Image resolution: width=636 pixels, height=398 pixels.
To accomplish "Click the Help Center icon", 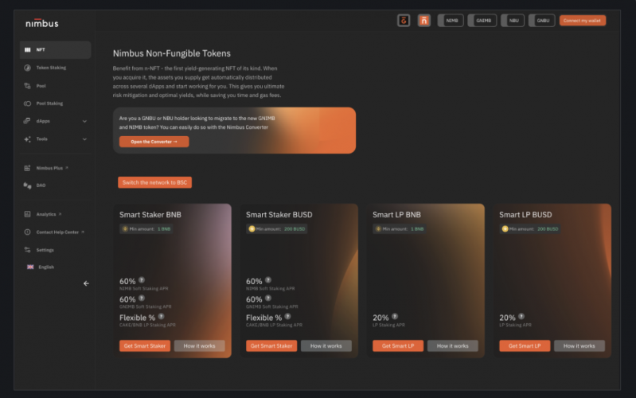I will coord(27,232).
